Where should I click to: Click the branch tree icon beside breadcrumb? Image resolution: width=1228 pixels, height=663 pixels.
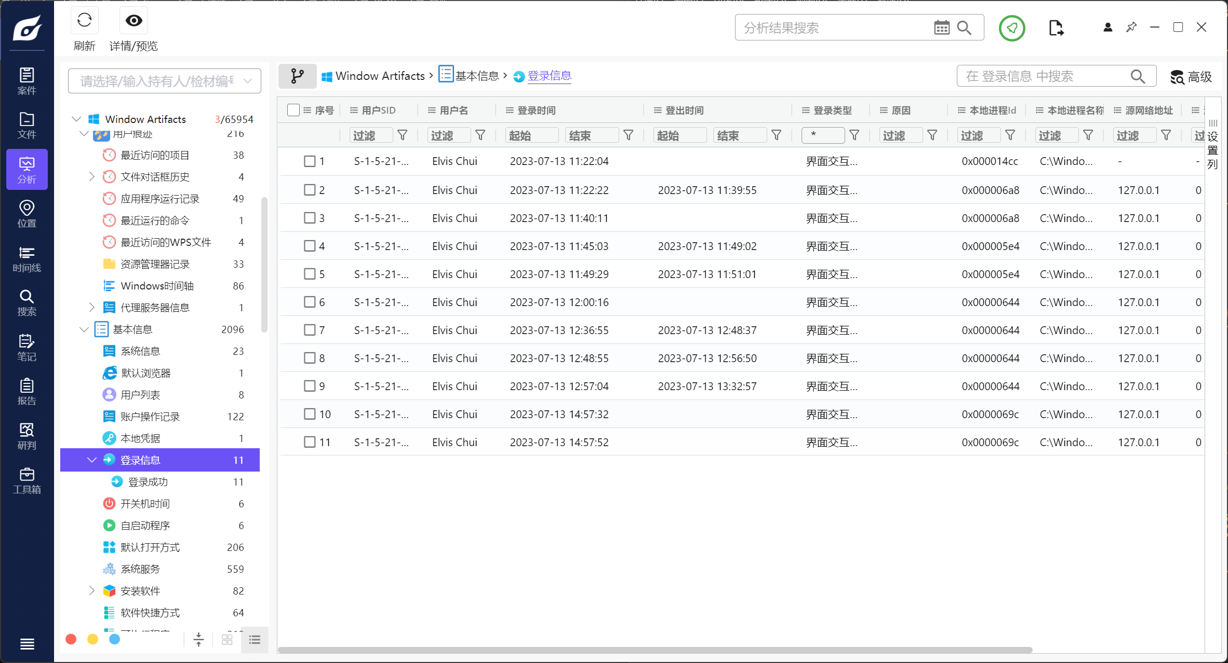pos(297,76)
